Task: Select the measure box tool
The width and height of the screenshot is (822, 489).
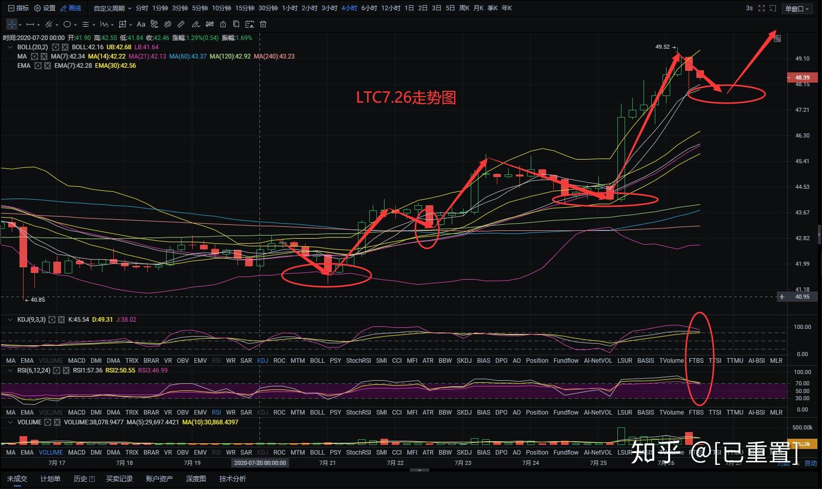Action: [123, 24]
